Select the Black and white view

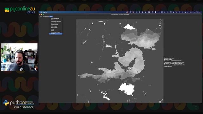click(x=56, y=18)
